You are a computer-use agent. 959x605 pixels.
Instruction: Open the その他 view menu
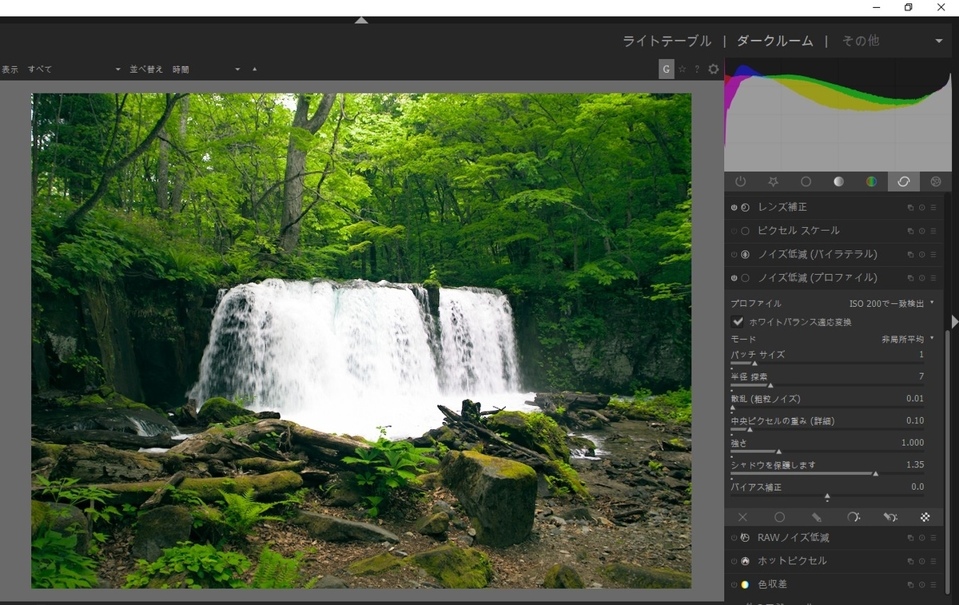(861, 41)
